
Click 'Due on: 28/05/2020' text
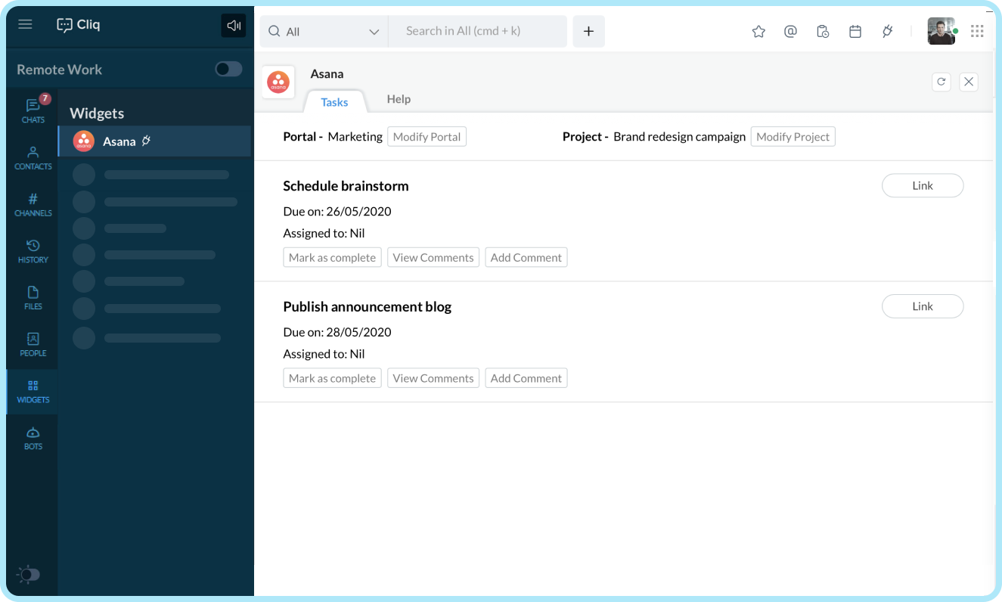pyautogui.click(x=337, y=332)
